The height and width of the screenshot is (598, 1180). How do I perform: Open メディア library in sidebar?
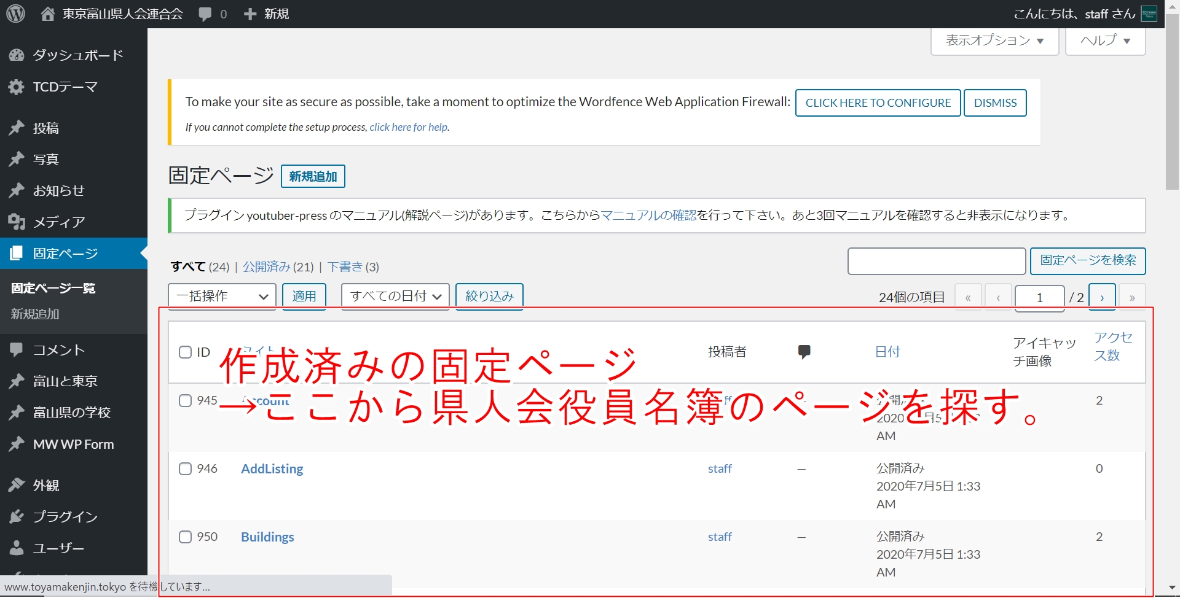58,222
